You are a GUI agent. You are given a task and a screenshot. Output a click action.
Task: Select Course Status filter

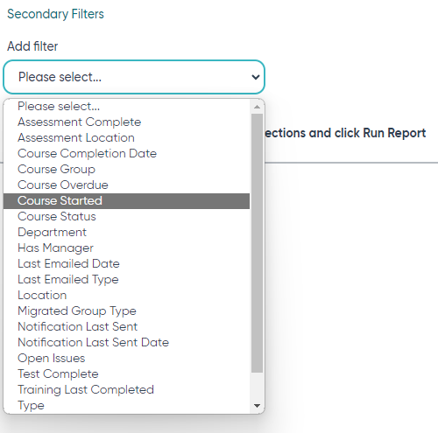(x=126, y=216)
